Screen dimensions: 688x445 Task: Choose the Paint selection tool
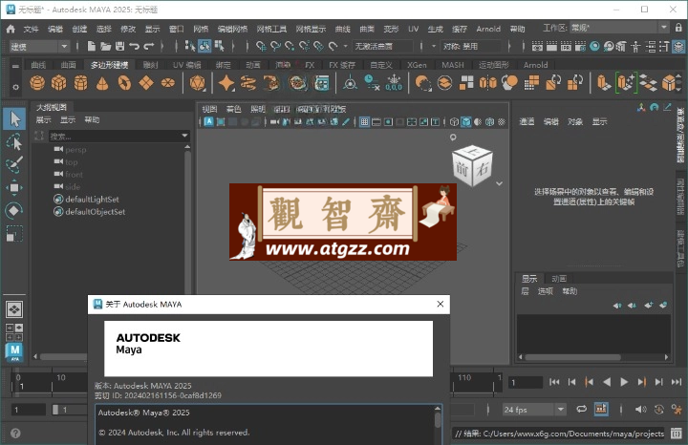(14, 165)
